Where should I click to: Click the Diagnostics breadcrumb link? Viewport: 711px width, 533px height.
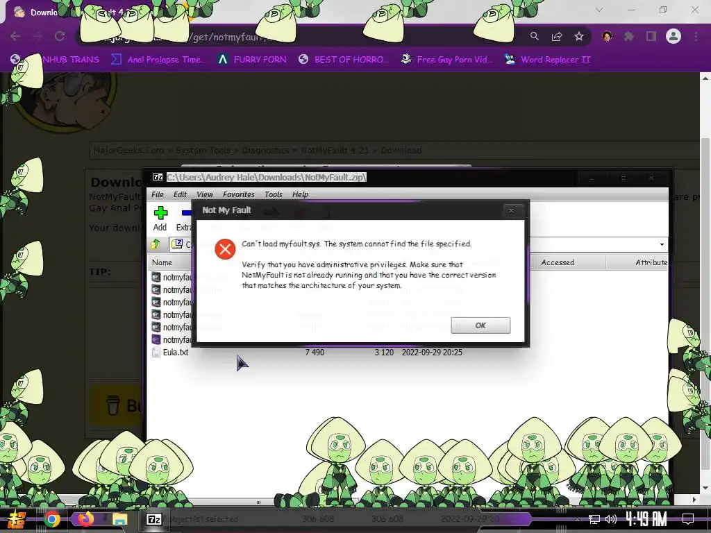point(265,150)
